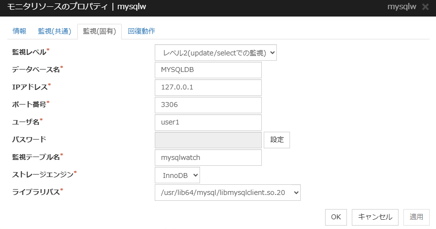Screen dimensions: 436x229
Task: Expand the ライブラリパス dropdown list
Action: pyautogui.click(x=227, y=193)
